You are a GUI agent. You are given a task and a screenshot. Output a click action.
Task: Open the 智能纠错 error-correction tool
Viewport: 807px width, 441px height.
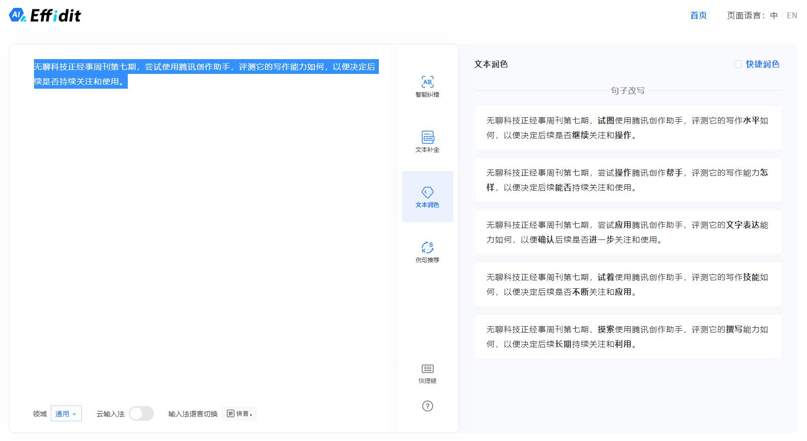point(427,87)
